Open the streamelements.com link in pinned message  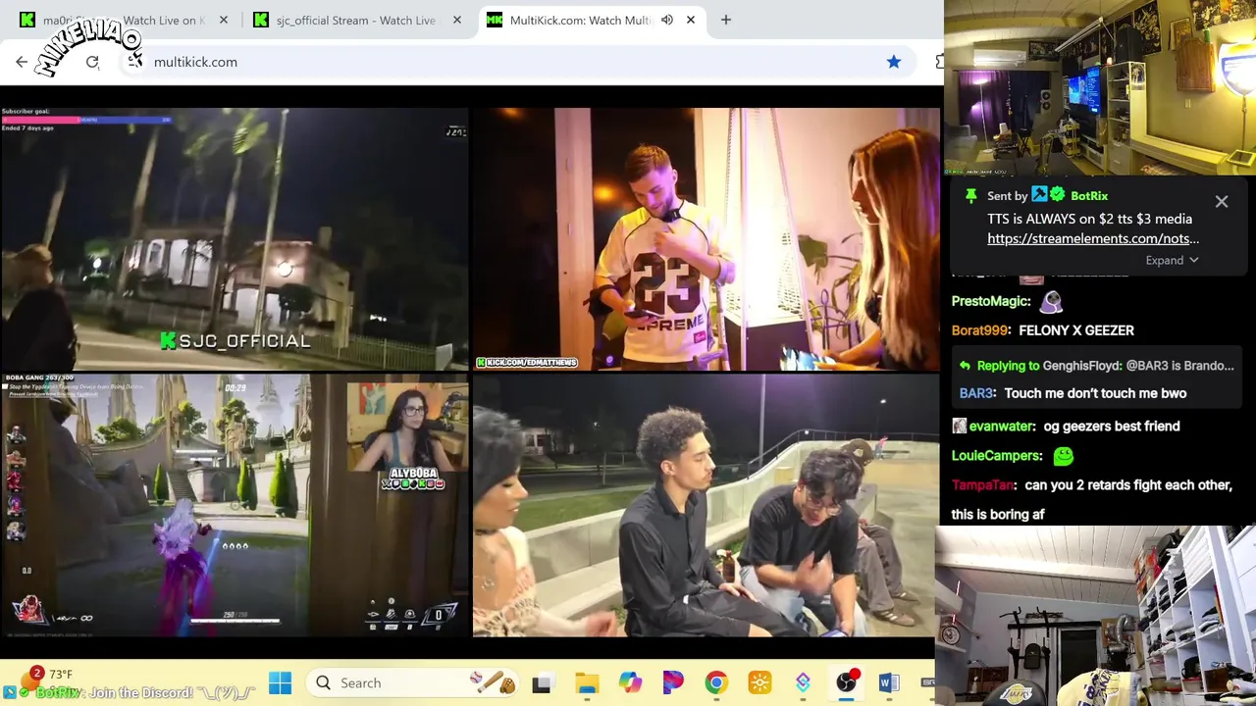[1093, 238]
